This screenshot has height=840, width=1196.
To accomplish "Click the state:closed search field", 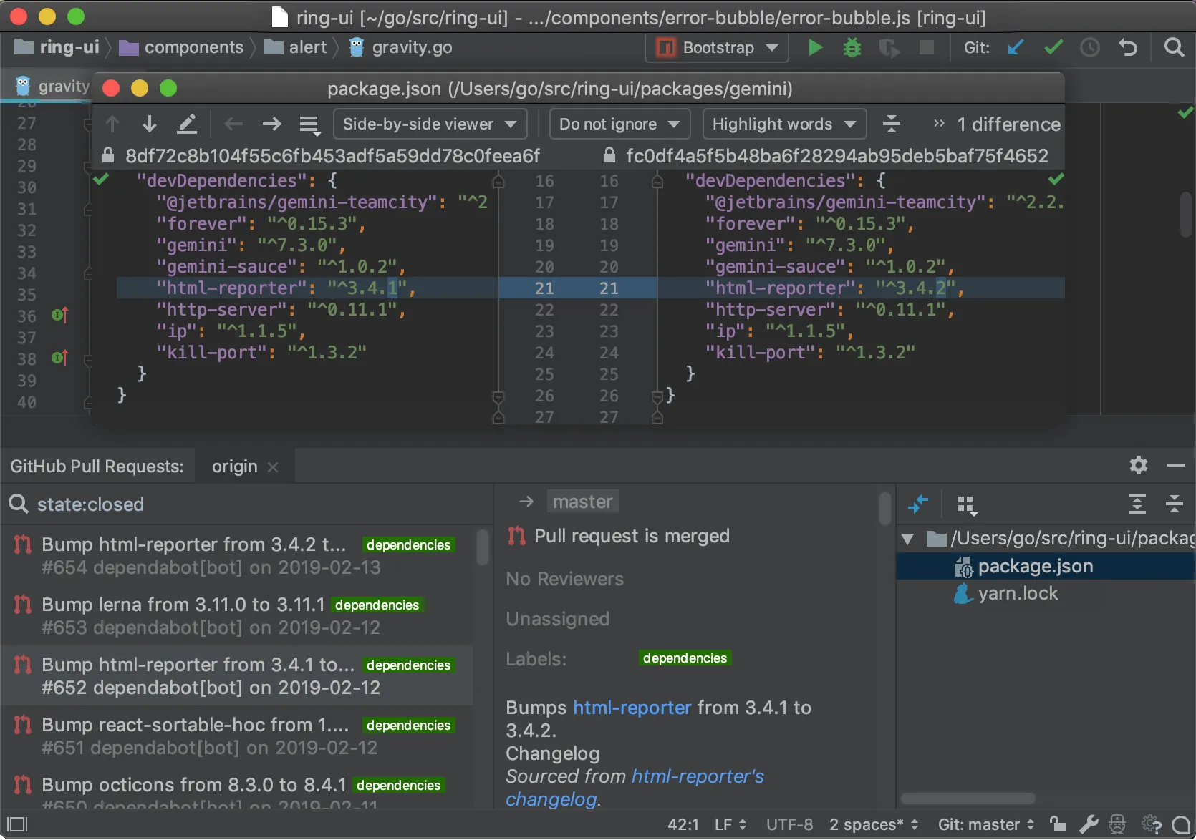I will (243, 504).
